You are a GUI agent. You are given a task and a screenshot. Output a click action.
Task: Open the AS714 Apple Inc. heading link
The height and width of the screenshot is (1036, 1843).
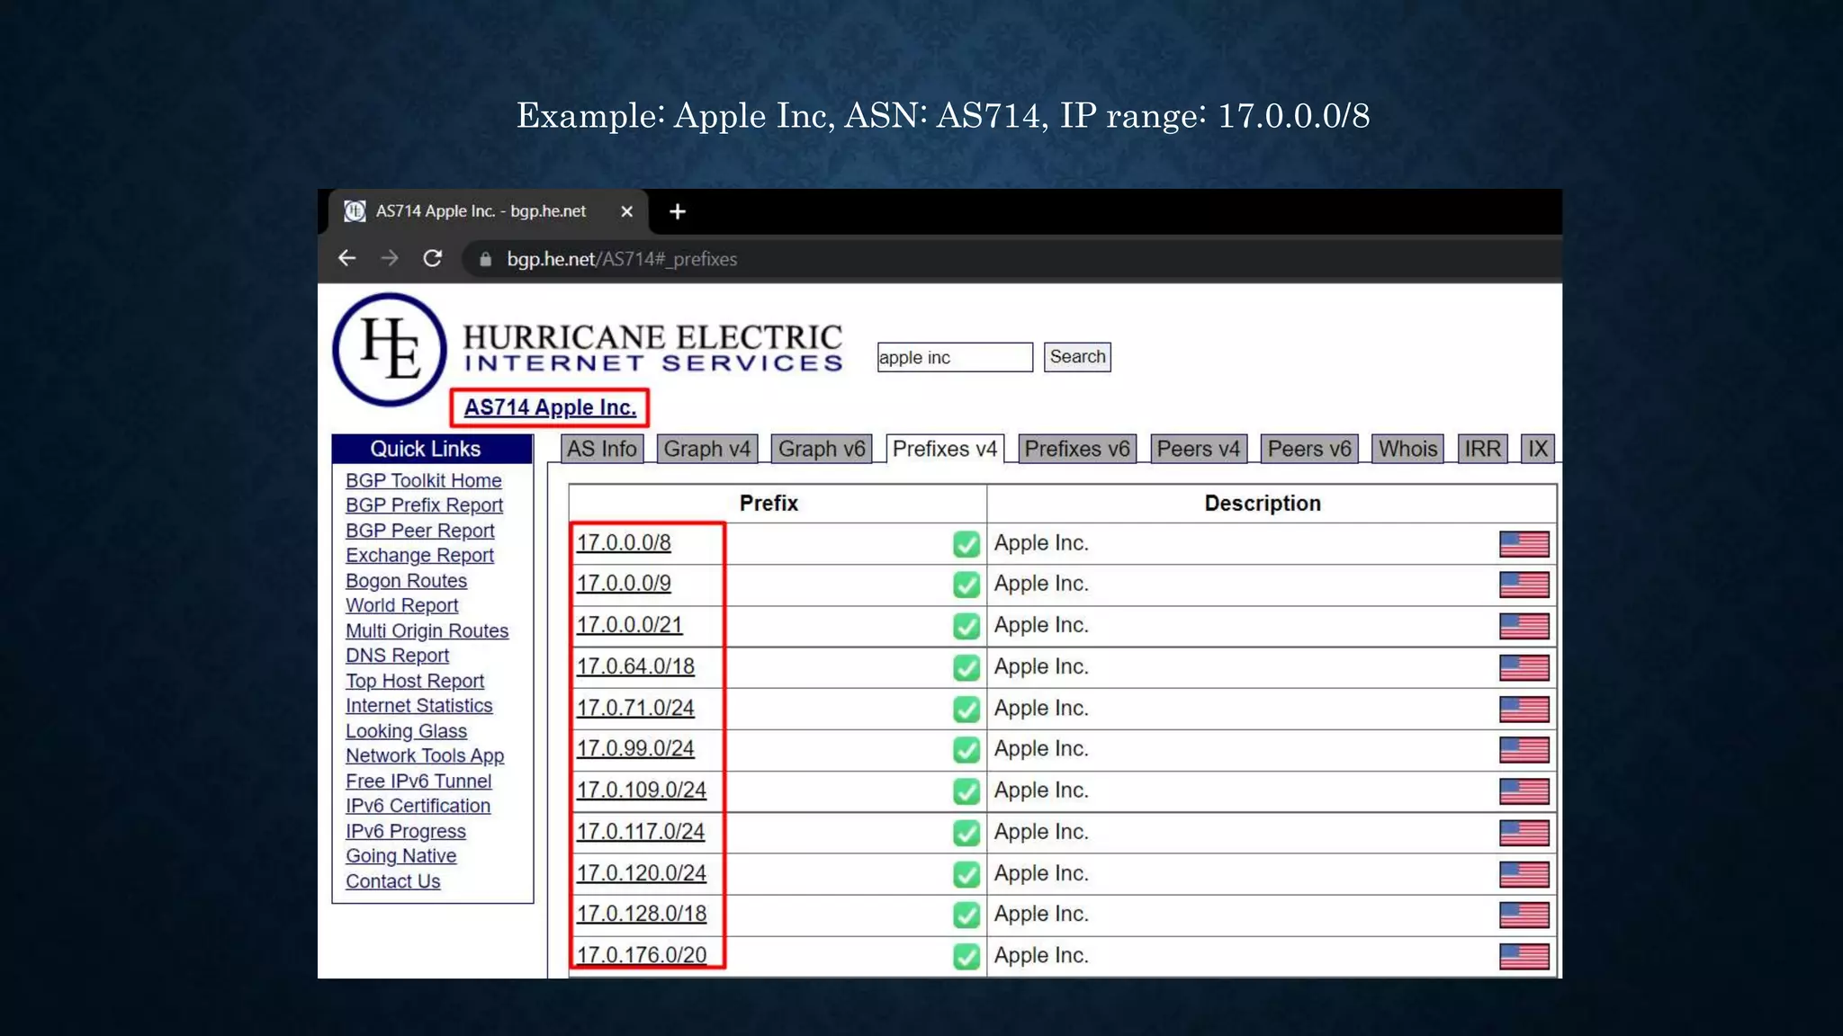coord(550,407)
